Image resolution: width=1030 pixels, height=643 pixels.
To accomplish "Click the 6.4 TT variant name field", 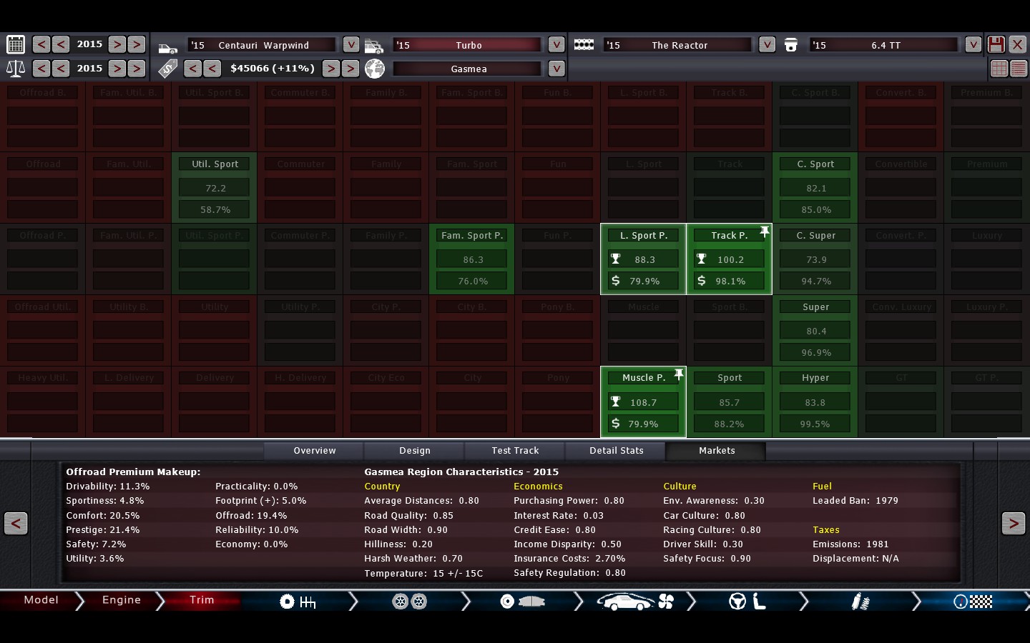I will pyautogui.click(x=885, y=45).
